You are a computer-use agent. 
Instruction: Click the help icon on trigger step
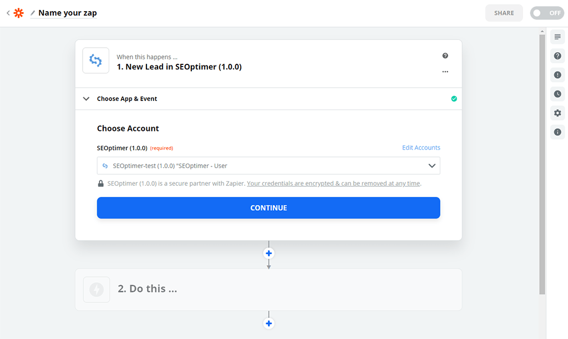point(445,56)
